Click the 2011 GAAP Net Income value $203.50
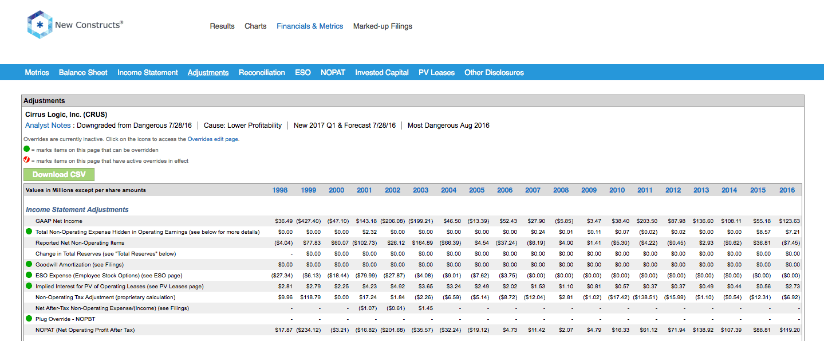The height and width of the screenshot is (341, 824). click(x=647, y=221)
